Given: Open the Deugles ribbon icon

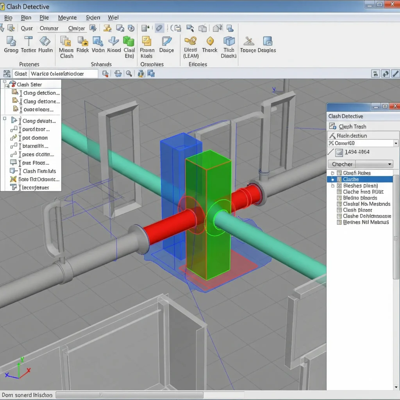Looking at the screenshot, I should tap(268, 41).
